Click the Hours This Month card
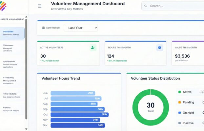 tap(135, 53)
